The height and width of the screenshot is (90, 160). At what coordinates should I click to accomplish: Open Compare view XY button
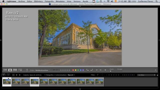(15, 70)
